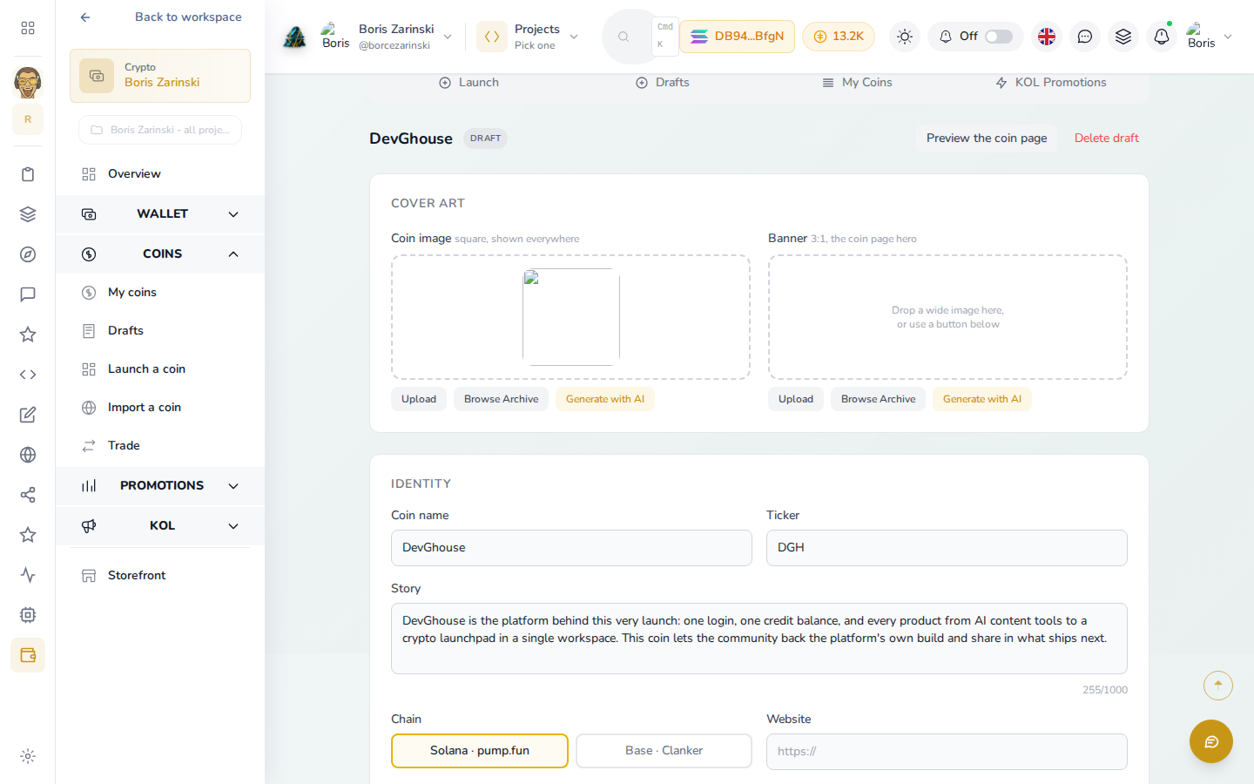
Task: Select the highlighted wallet icon in left rail
Action: [x=28, y=655]
